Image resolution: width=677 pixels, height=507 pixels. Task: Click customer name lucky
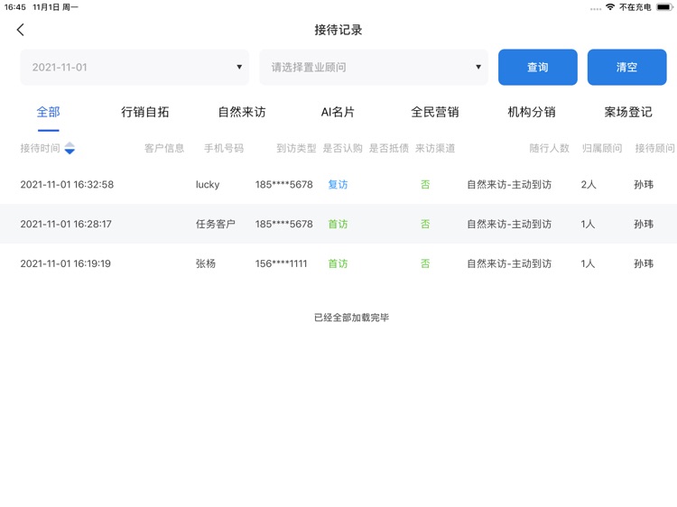click(x=208, y=185)
